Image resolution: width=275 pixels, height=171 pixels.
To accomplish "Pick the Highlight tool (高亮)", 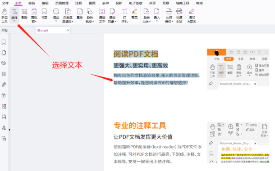I will 134,13.
